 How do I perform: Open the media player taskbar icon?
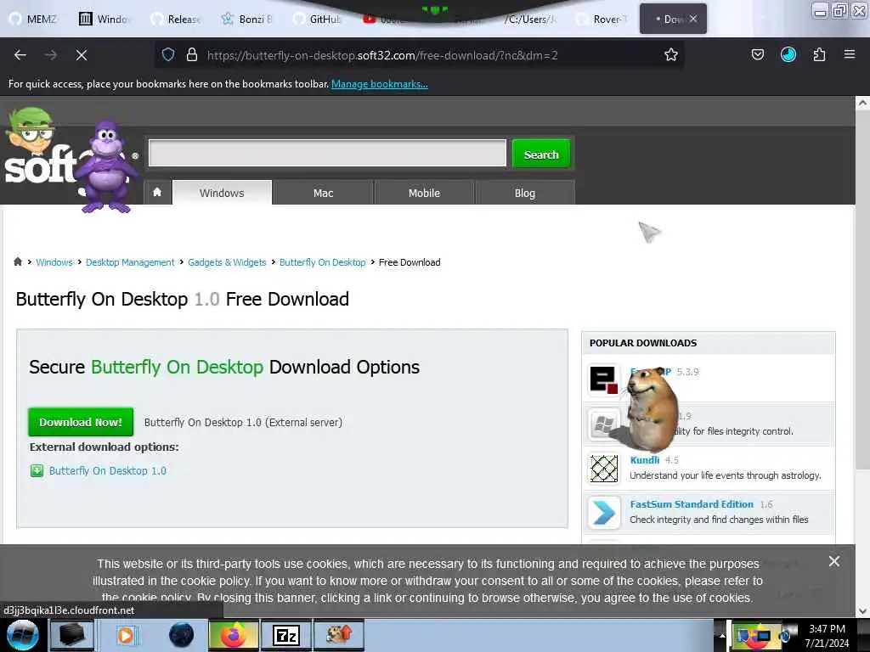click(x=126, y=635)
